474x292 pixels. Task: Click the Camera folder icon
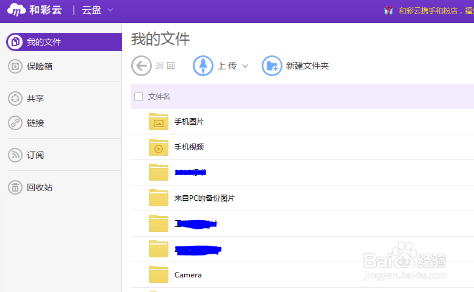159,274
